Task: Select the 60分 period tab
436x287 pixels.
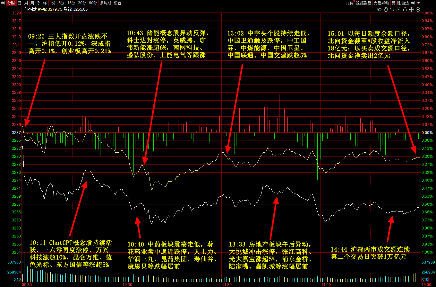Action: pyautogui.click(x=93, y=3)
